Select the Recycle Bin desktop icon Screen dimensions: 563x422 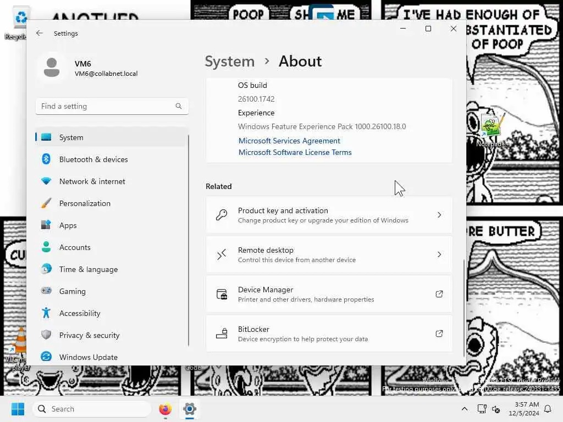coord(16,24)
